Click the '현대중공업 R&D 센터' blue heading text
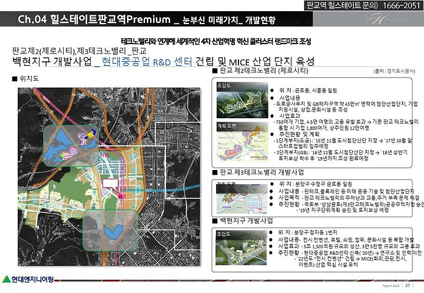 click(x=147, y=62)
